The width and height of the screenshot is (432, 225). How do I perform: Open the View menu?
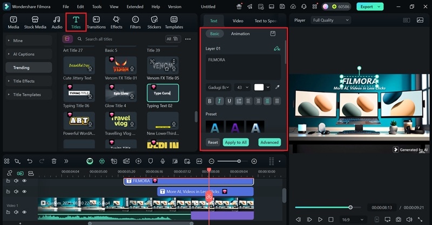coord(114,6)
